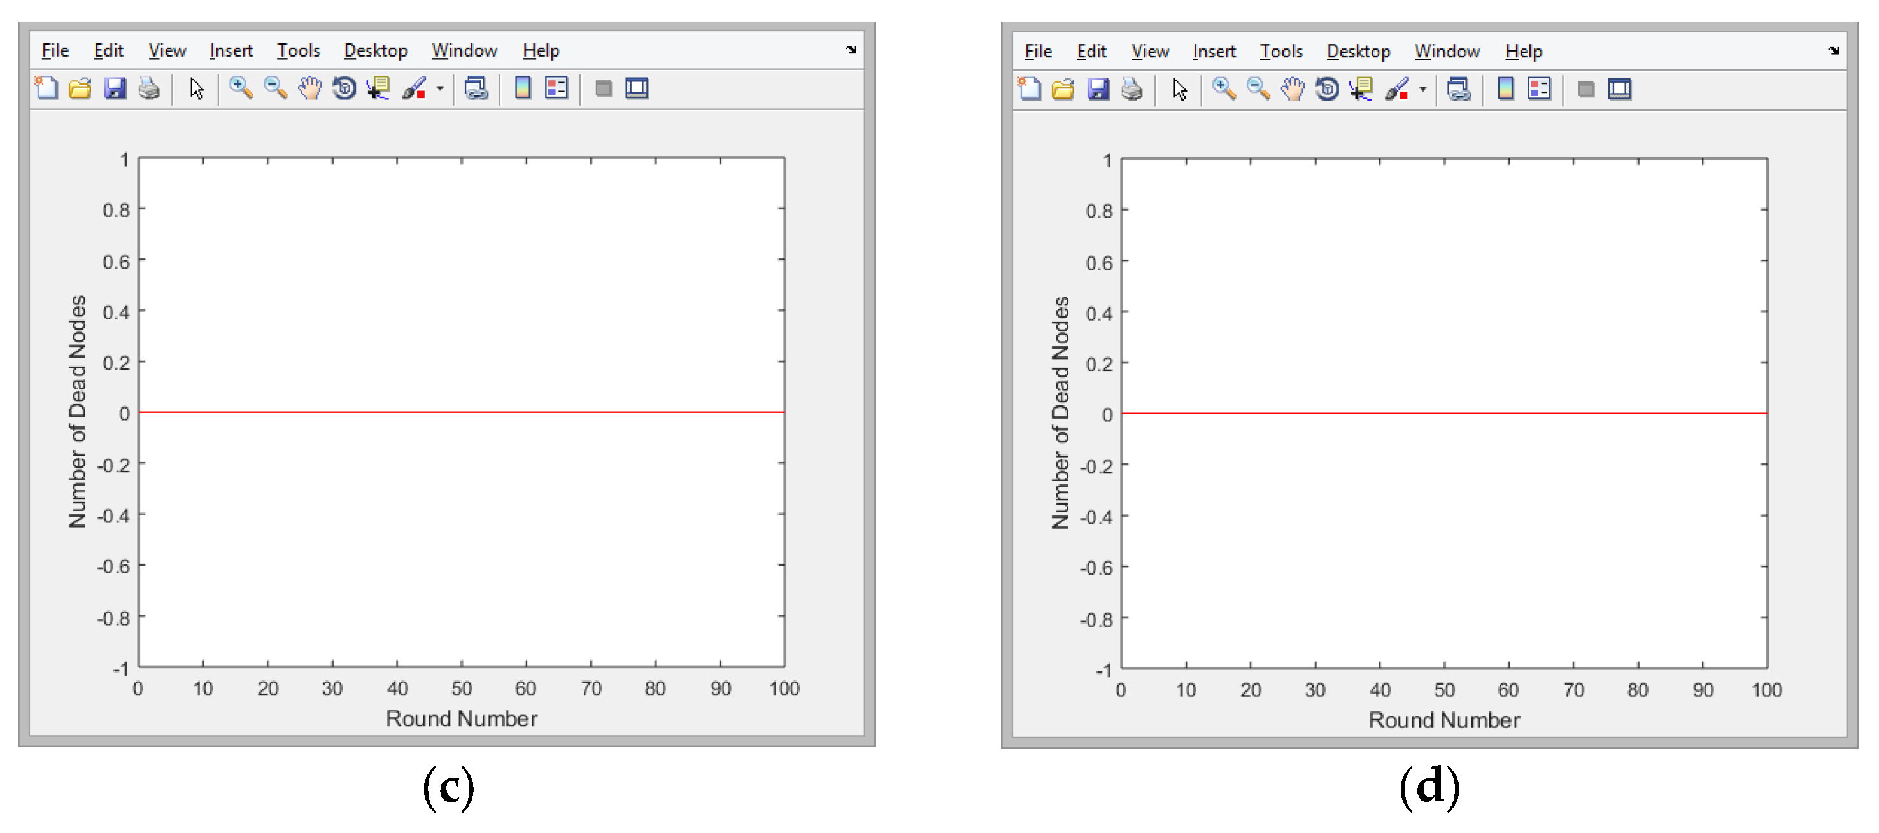Click Print Figure icon in right figure toolbar
1879x833 pixels.
[x=1131, y=90]
